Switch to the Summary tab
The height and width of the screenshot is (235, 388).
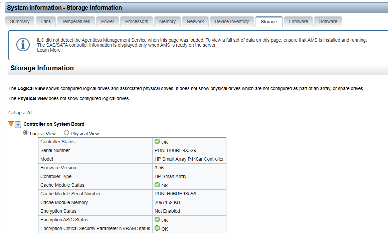[x=20, y=21]
